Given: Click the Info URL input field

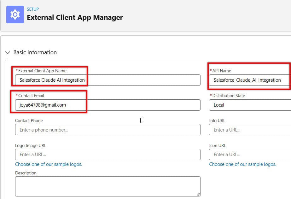Looking at the screenshot, I should [x=250, y=130].
